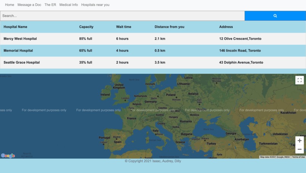Click the 2.1 km distance cell

[160, 39]
